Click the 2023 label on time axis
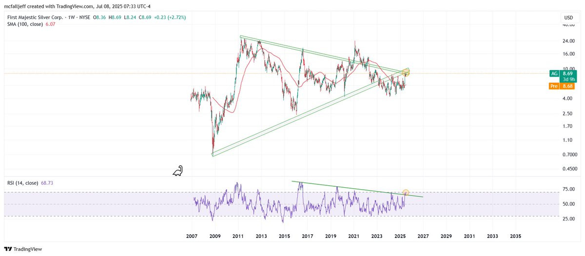 [x=377, y=236]
